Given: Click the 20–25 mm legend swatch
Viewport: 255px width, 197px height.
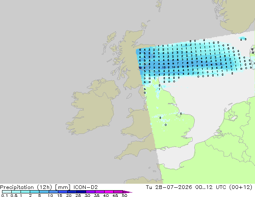Looking at the screenshot, I should tap(72, 192).
